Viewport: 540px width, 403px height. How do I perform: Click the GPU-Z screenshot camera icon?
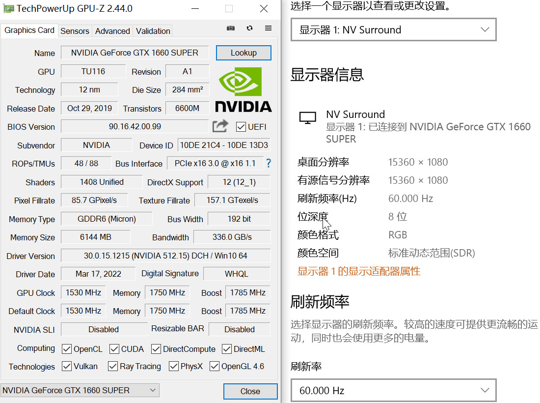click(231, 29)
